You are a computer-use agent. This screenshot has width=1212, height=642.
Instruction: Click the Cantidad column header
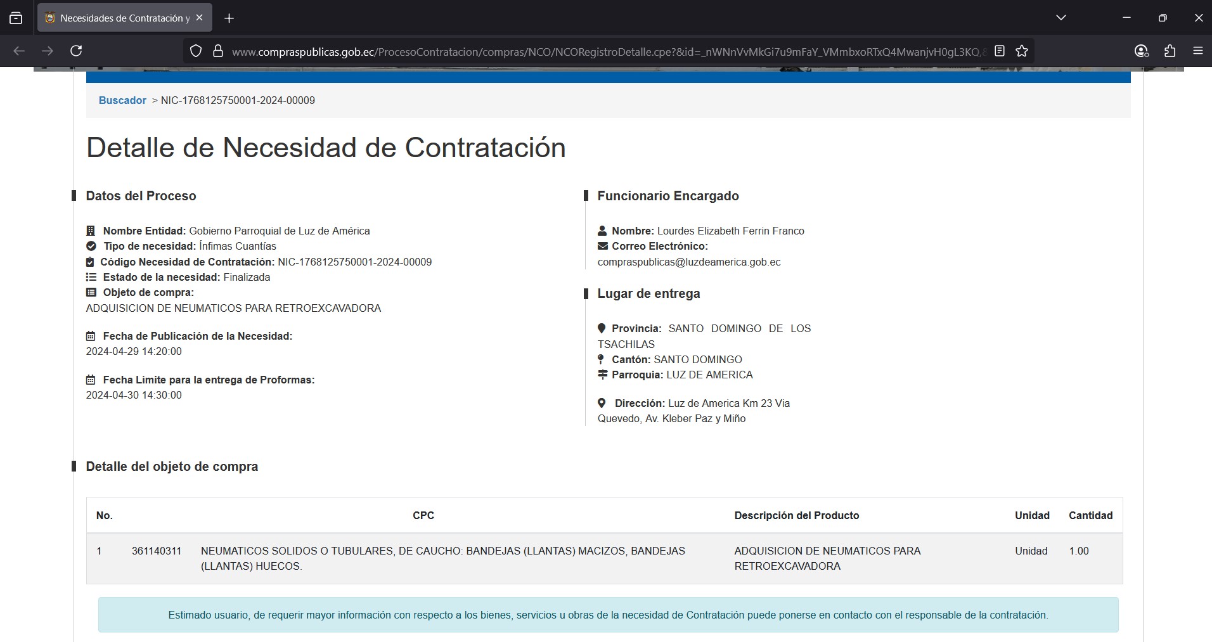[1091, 515]
